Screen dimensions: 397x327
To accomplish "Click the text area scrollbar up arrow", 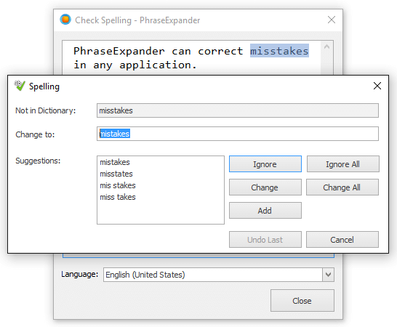I will [x=326, y=47].
